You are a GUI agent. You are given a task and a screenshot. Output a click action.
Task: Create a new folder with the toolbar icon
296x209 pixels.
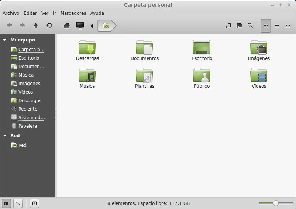pos(239,26)
